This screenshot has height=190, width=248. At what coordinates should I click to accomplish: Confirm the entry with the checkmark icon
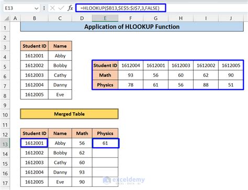coord(61,8)
